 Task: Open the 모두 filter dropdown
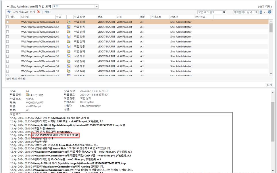76,6
